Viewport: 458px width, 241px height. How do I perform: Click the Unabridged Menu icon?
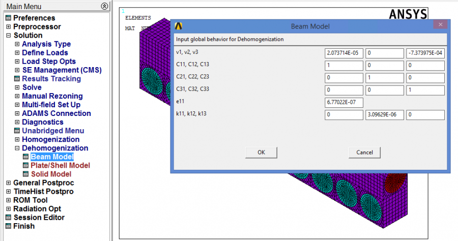coord(17,131)
